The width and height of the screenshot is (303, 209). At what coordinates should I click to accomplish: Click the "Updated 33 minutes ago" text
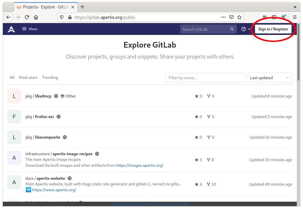(x=270, y=160)
